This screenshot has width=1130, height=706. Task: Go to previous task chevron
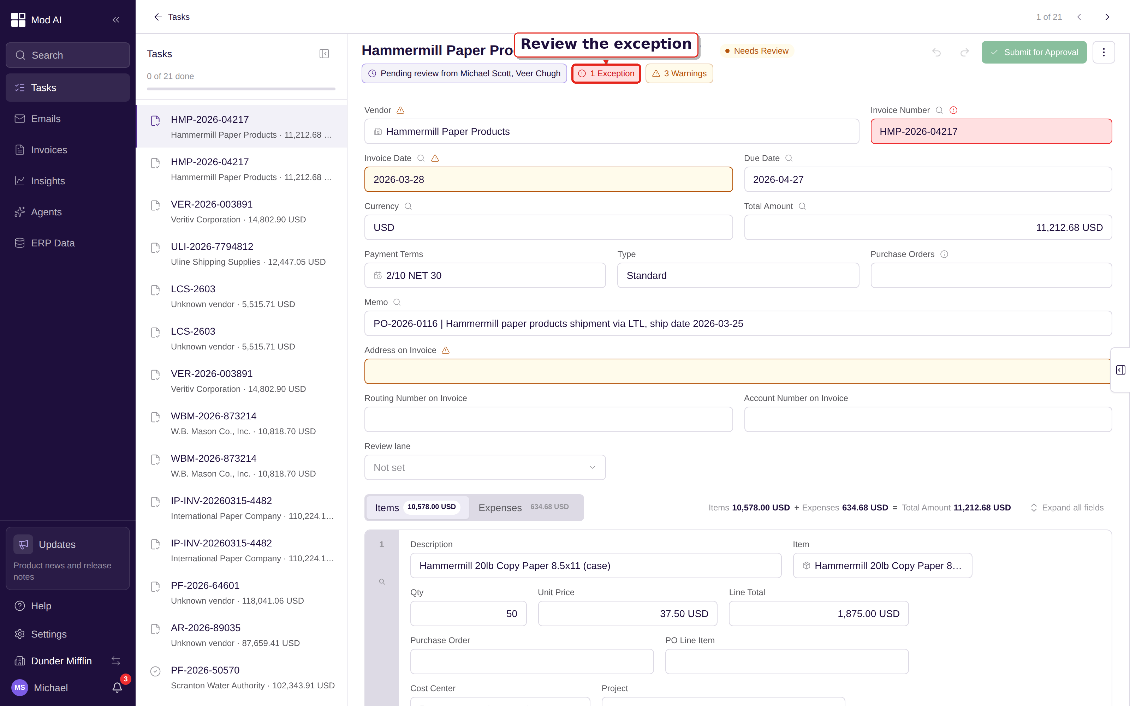1080,17
